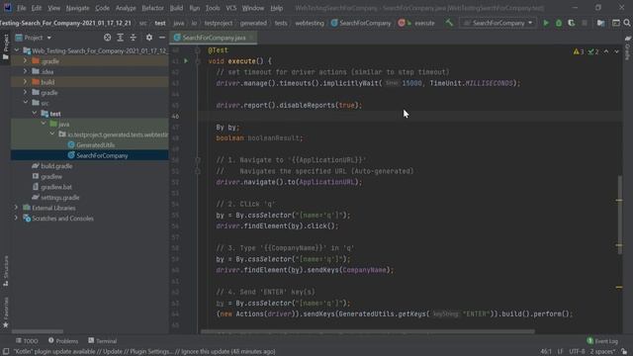The image size is (633, 356).
Task: Locate opened file with target icon
Action: coord(107,38)
